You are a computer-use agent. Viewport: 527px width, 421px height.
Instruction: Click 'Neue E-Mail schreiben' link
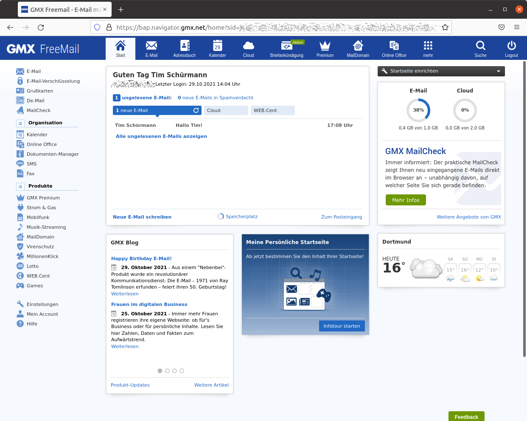142,217
